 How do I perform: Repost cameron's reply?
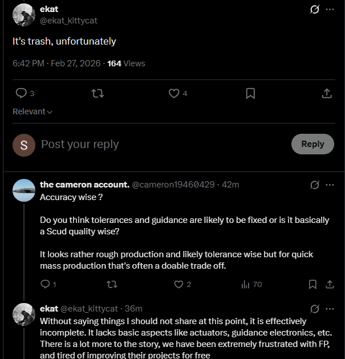click(112, 284)
